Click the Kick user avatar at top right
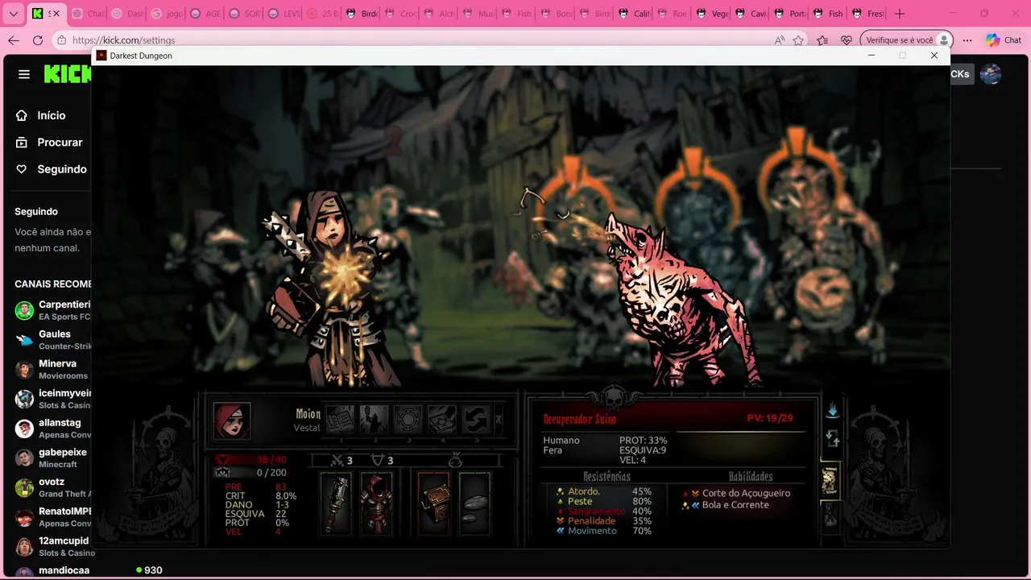The image size is (1031, 580). pyautogui.click(x=991, y=74)
